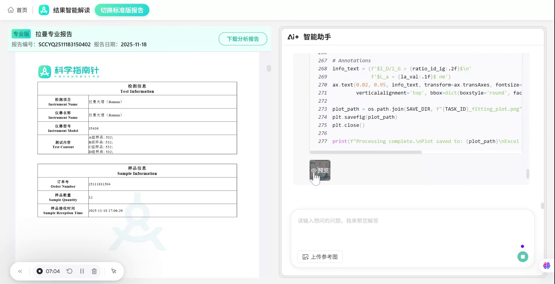Open the 结果智能解读 menu item
This screenshot has height=284, width=555.
tap(71, 10)
